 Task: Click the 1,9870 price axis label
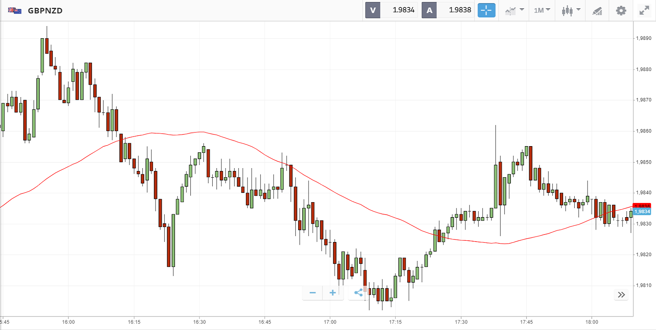[644, 100]
